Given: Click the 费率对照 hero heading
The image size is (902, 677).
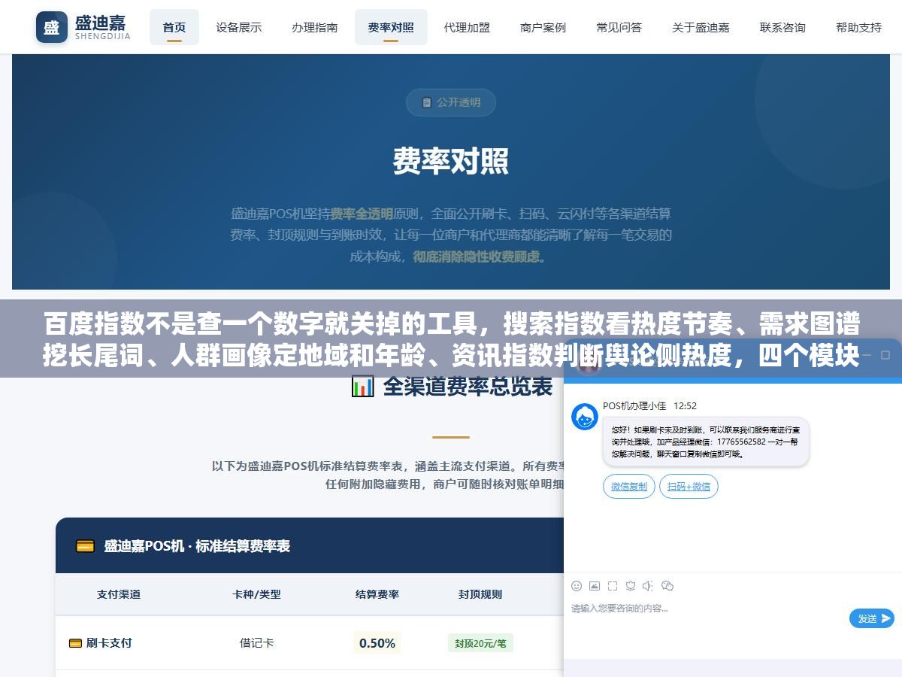Looking at the screenshot, I should (451, 161).
